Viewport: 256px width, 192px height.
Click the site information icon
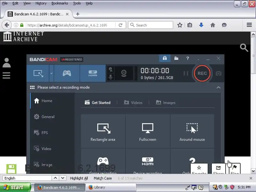16,25
